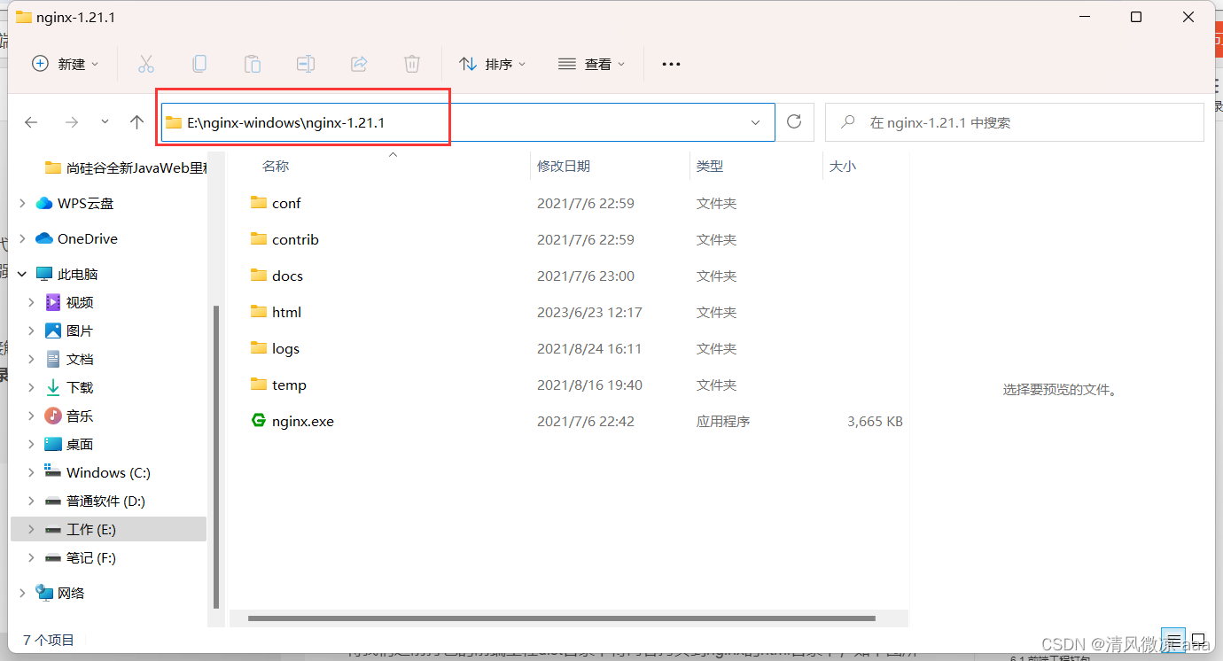Screen dimensions: 1223x661
Task: Refresh the current folder view
Action: [794, 122]
